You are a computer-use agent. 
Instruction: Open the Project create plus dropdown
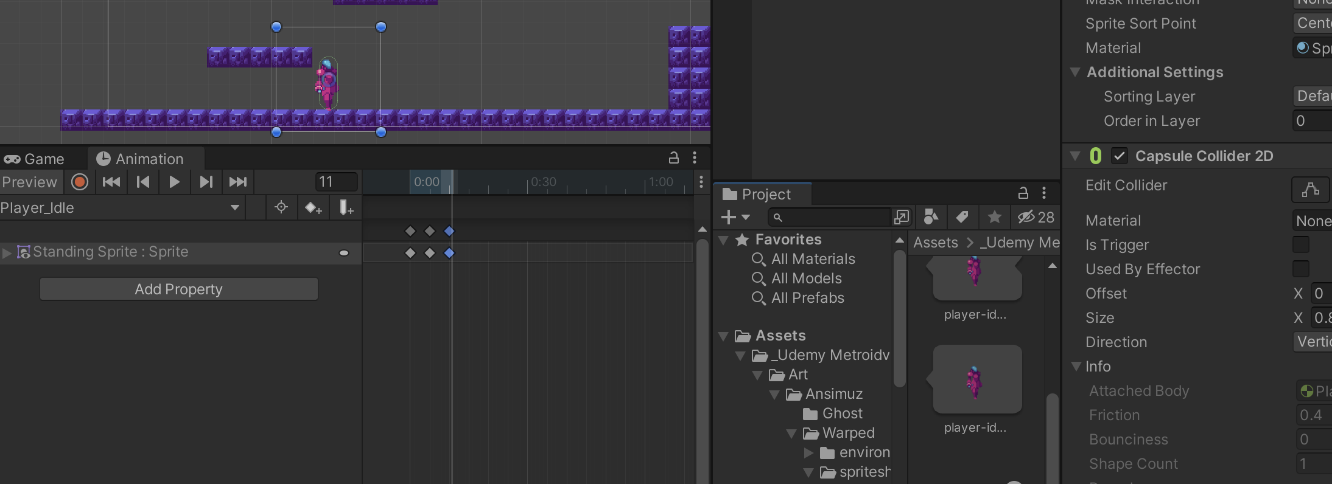(x=735, y=217)
